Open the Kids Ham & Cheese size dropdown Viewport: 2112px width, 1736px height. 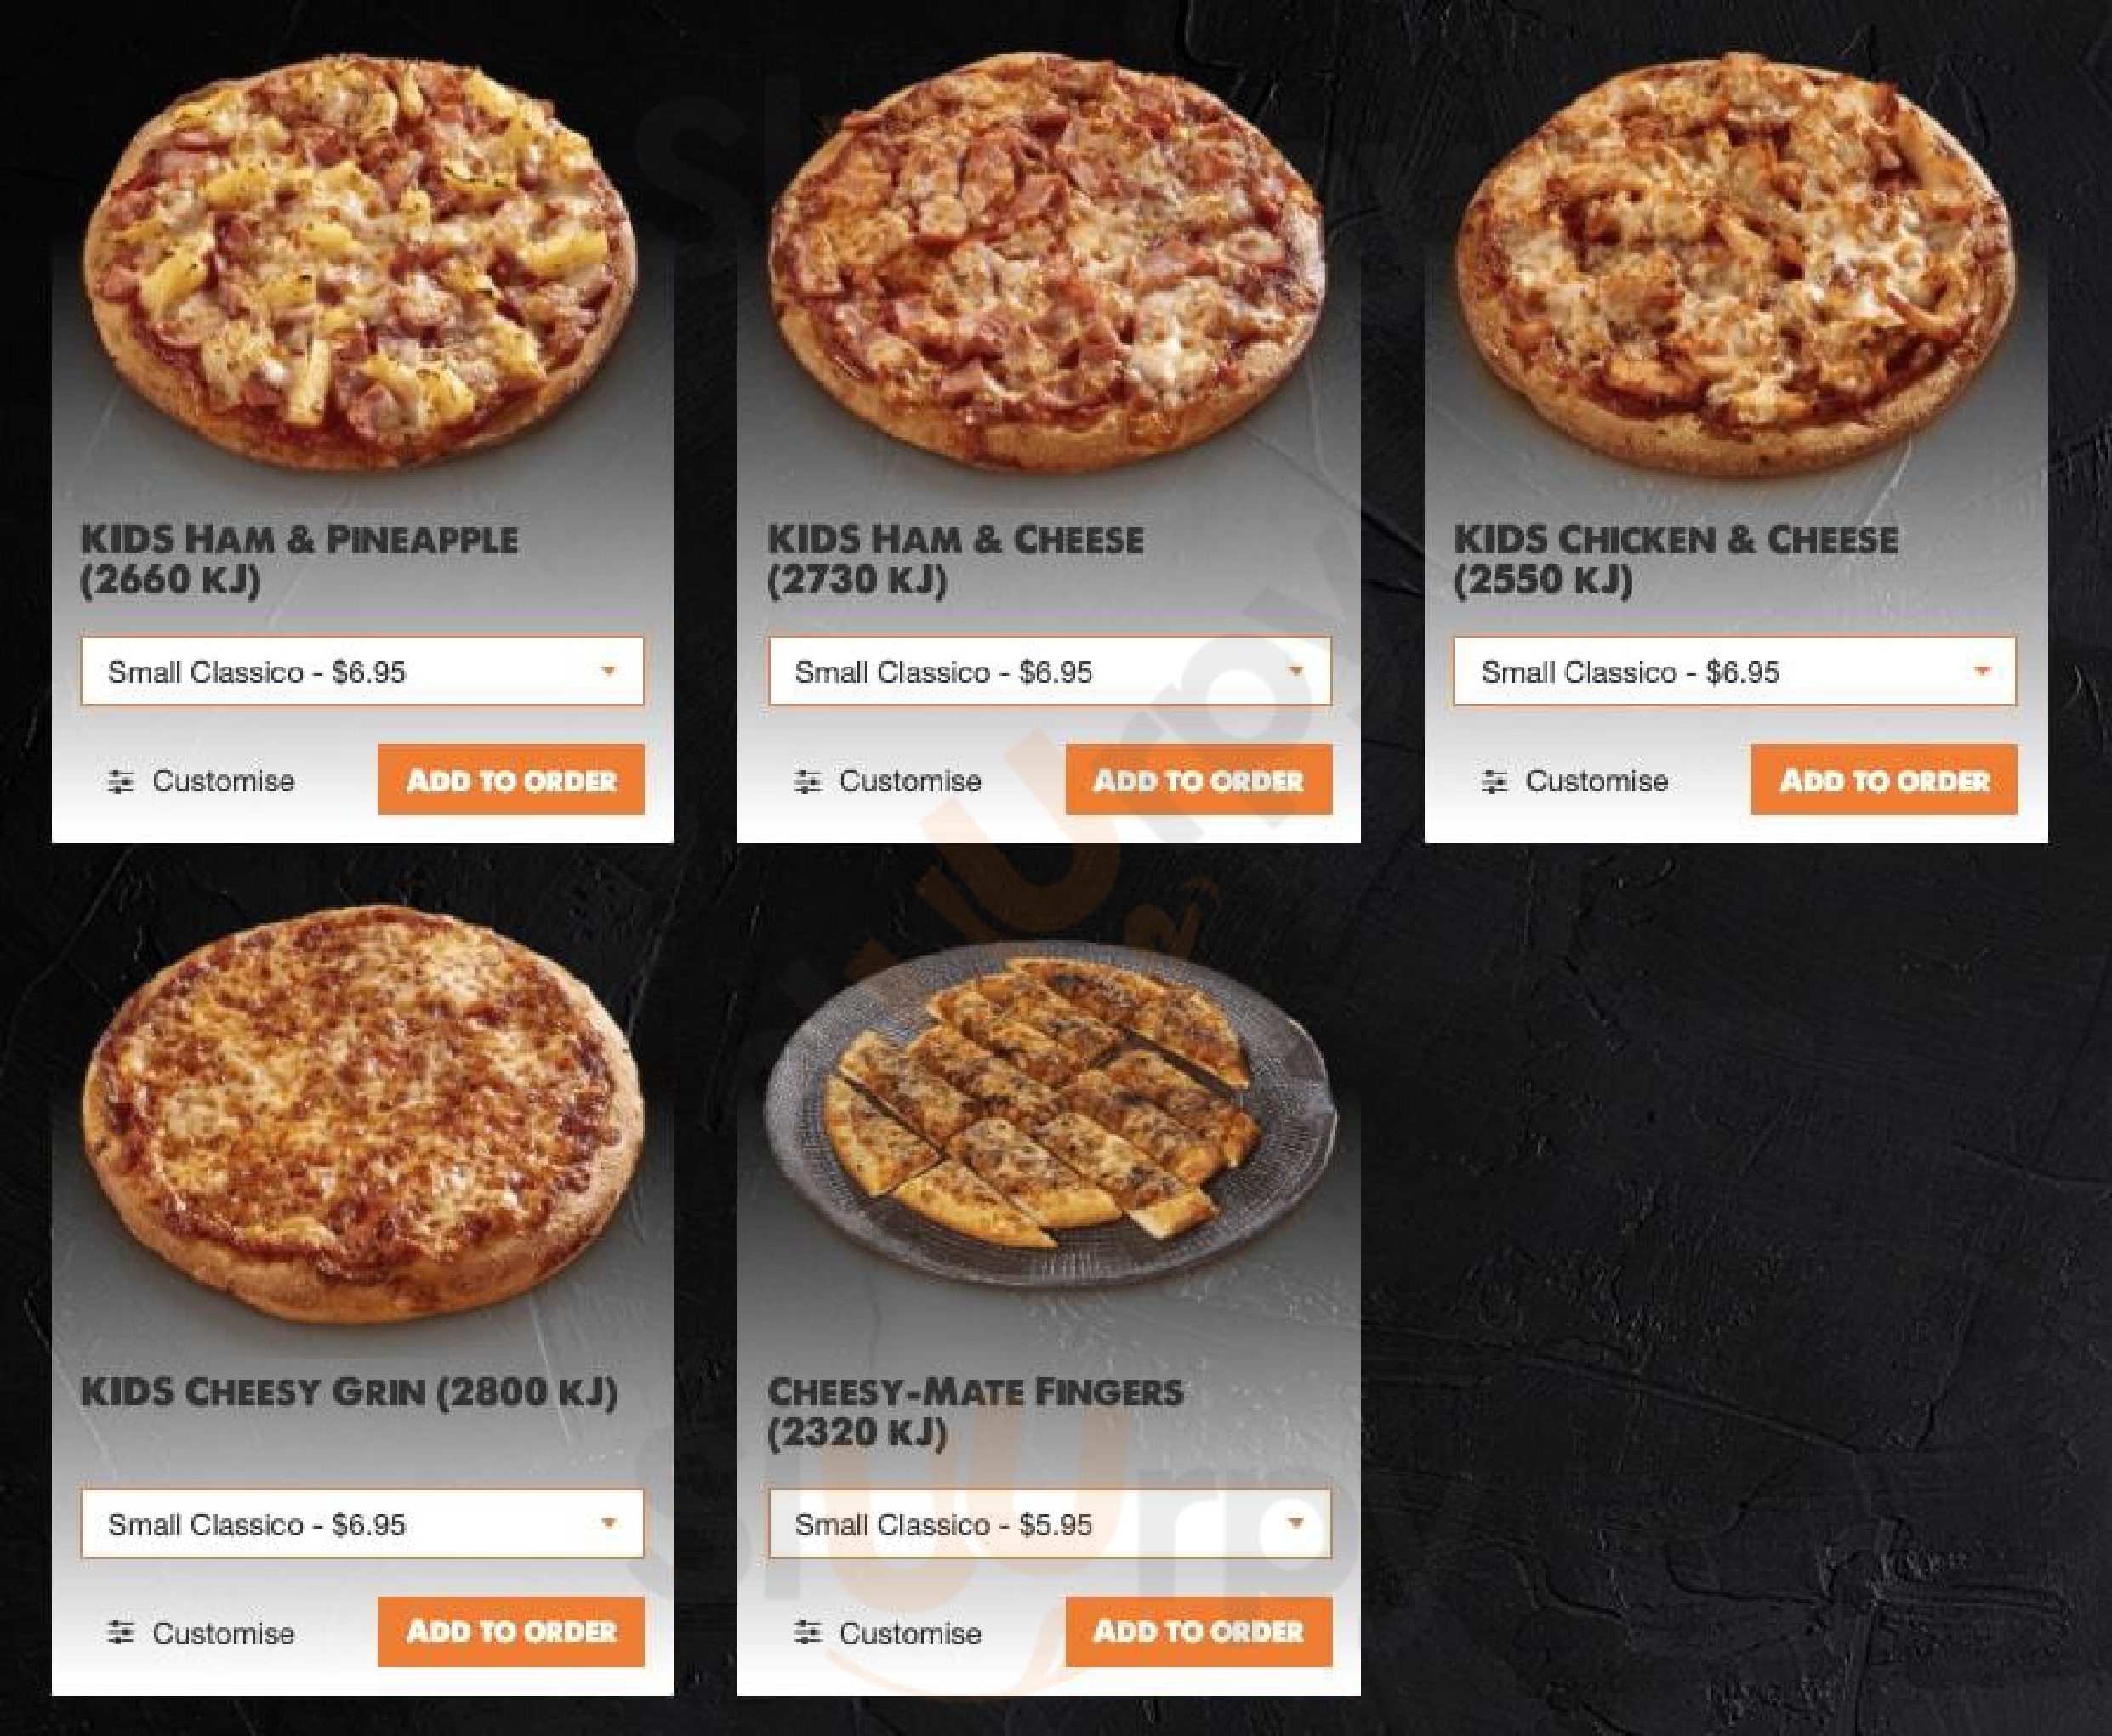pyautogui.click(x=1050, y=671)
